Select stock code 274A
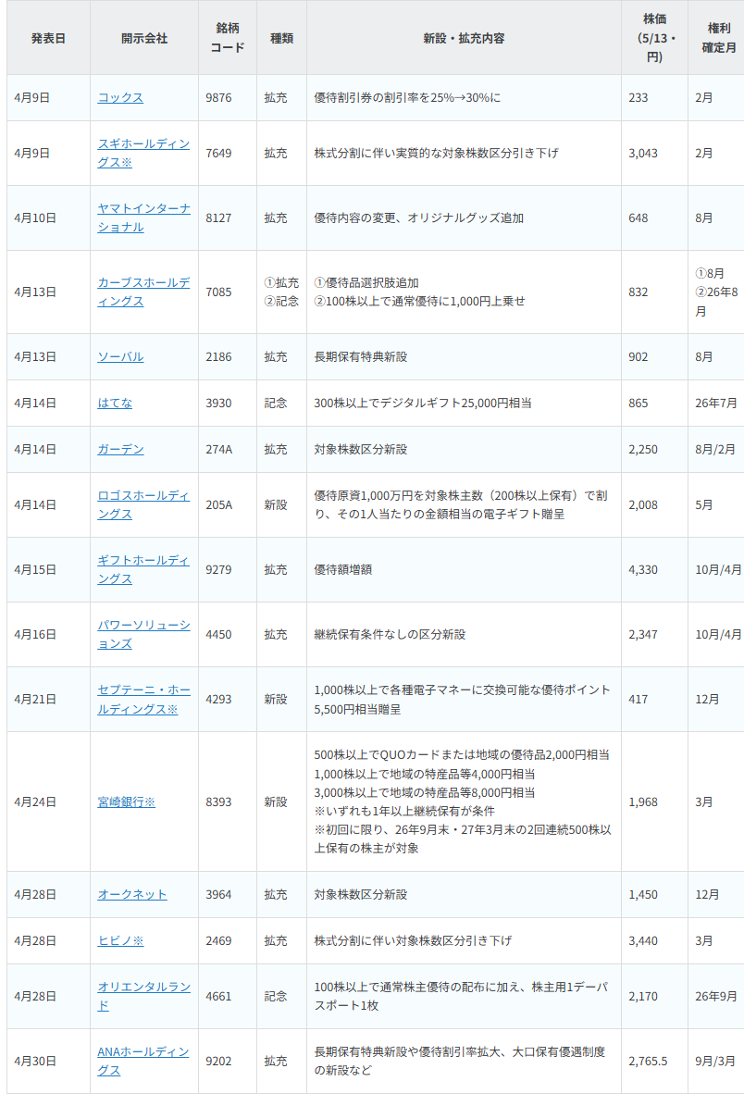This screenshot has width=744, height=1106. coord(218,449)
